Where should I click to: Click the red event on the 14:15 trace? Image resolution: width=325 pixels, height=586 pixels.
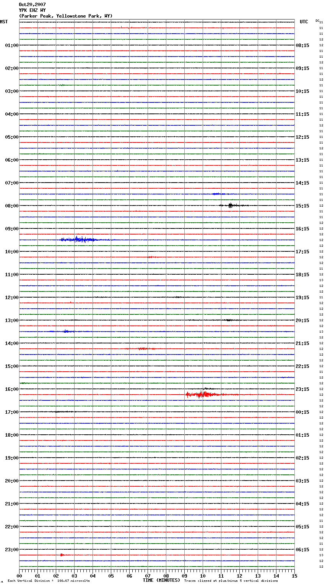(x=141, y=348)
